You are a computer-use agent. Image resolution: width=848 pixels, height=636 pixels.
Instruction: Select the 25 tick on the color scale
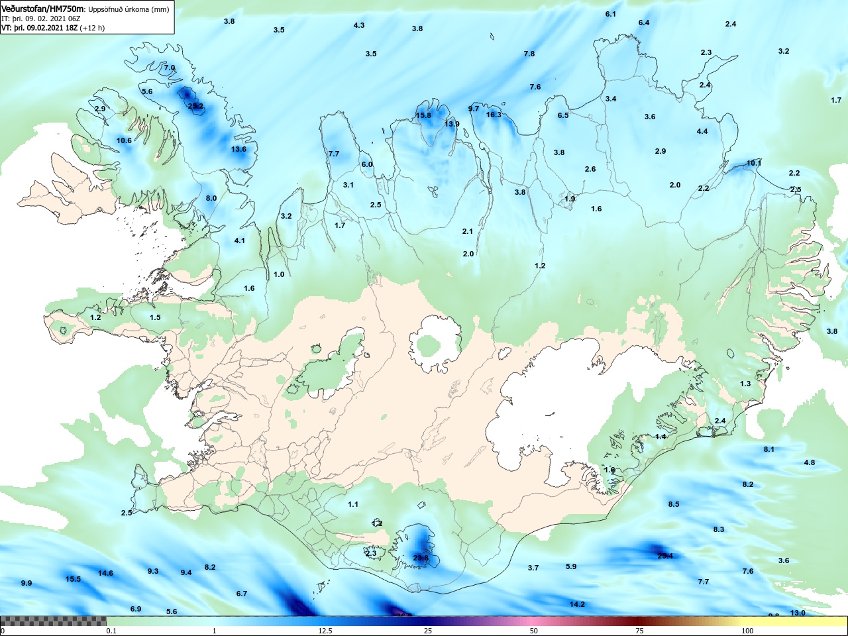pos(429,631)
